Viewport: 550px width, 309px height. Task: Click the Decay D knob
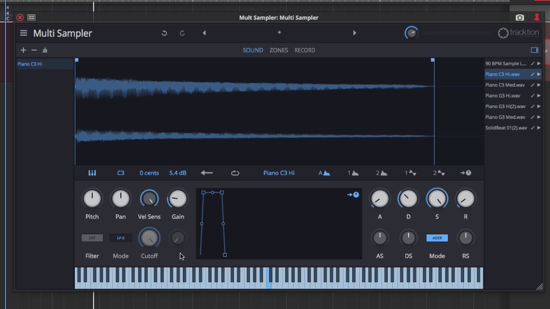[408, 199]
